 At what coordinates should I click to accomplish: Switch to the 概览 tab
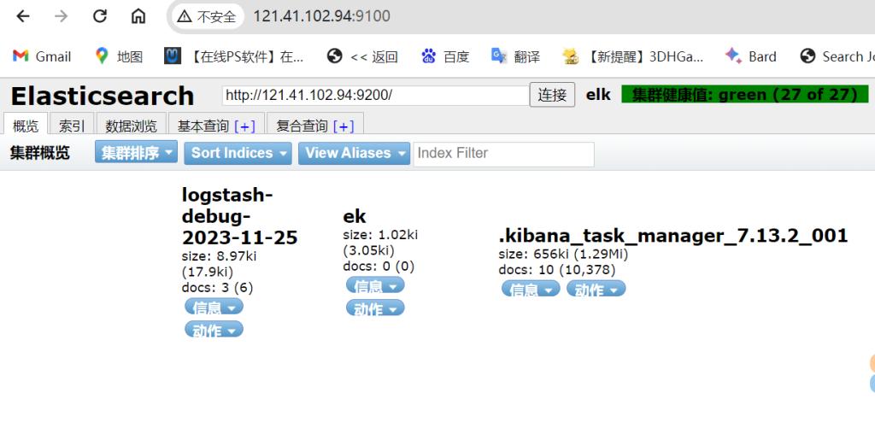pos(26,126)
